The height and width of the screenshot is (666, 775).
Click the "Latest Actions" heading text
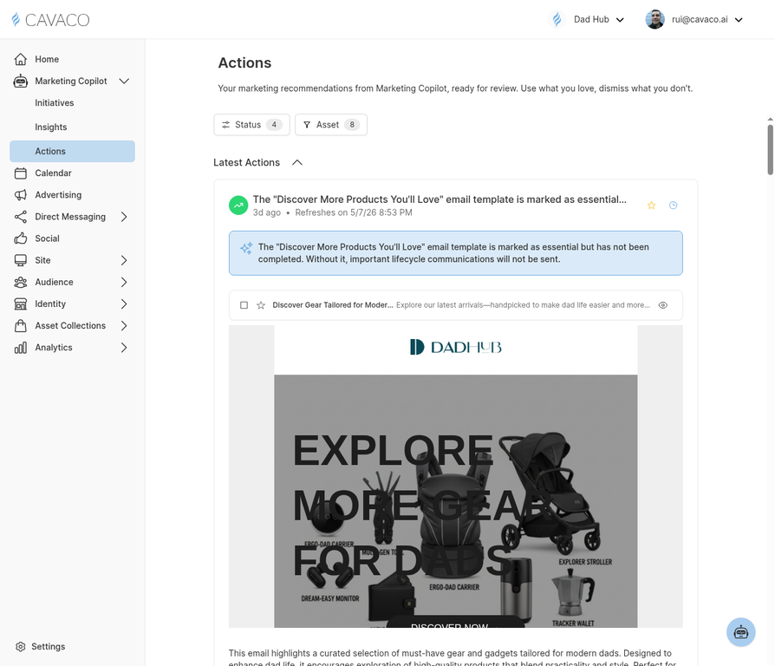click(x=247, y=163)
